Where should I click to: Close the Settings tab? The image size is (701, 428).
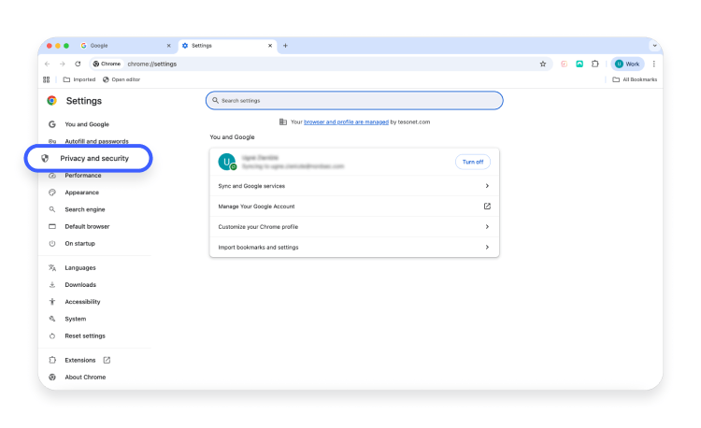pyautogui.click(x=270, y=46)
